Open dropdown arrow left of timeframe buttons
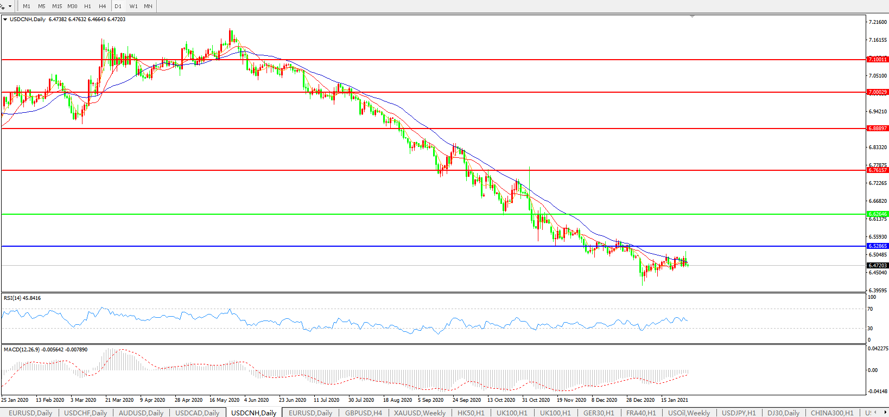 point(10,7)
